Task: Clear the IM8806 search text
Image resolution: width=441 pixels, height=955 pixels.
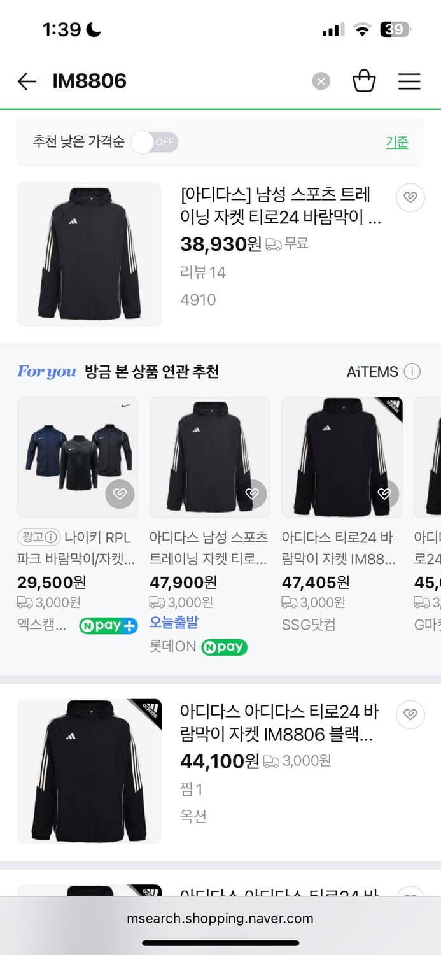Action: pyautogui.click(x=321, y=81)
